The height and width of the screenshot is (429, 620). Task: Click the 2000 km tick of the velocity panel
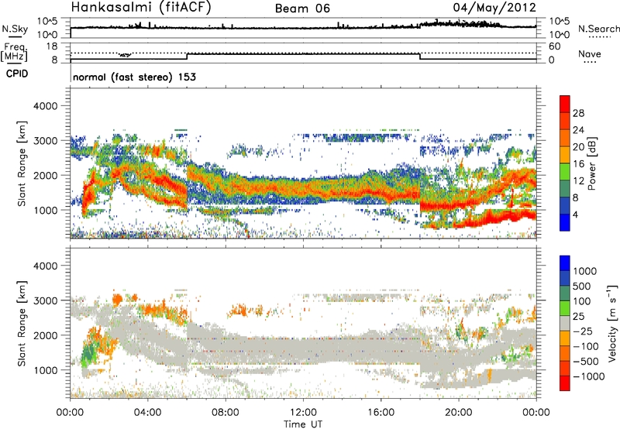click(x=45, y=335)
